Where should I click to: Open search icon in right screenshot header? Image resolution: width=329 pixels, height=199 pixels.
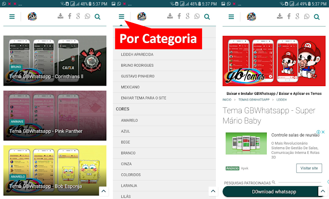click(x=317, y=17)
